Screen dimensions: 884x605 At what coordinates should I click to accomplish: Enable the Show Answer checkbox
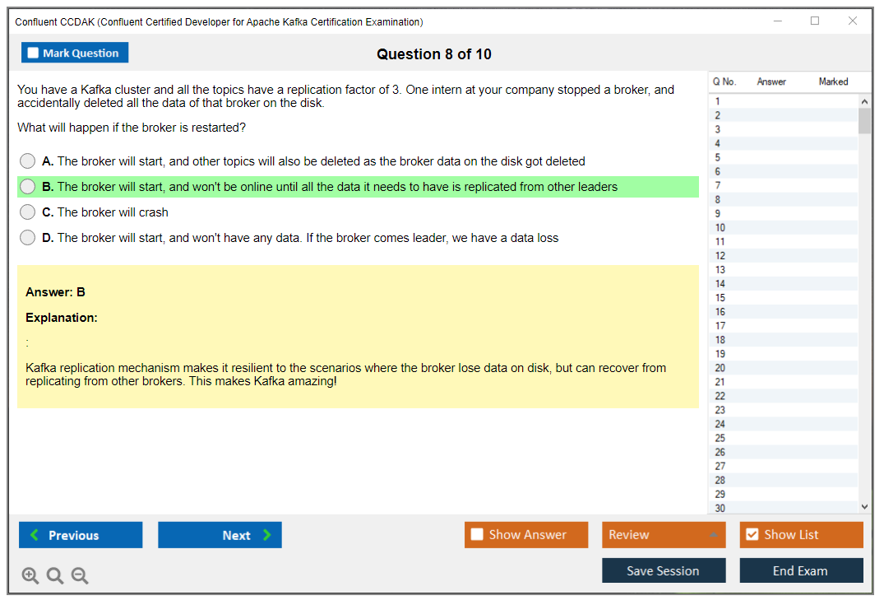click(477, 535)
